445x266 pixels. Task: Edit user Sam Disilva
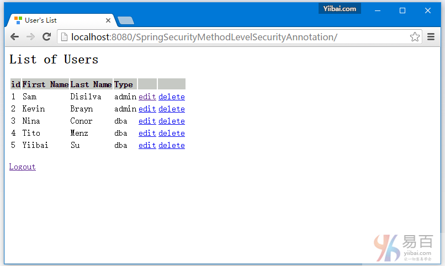147,97
